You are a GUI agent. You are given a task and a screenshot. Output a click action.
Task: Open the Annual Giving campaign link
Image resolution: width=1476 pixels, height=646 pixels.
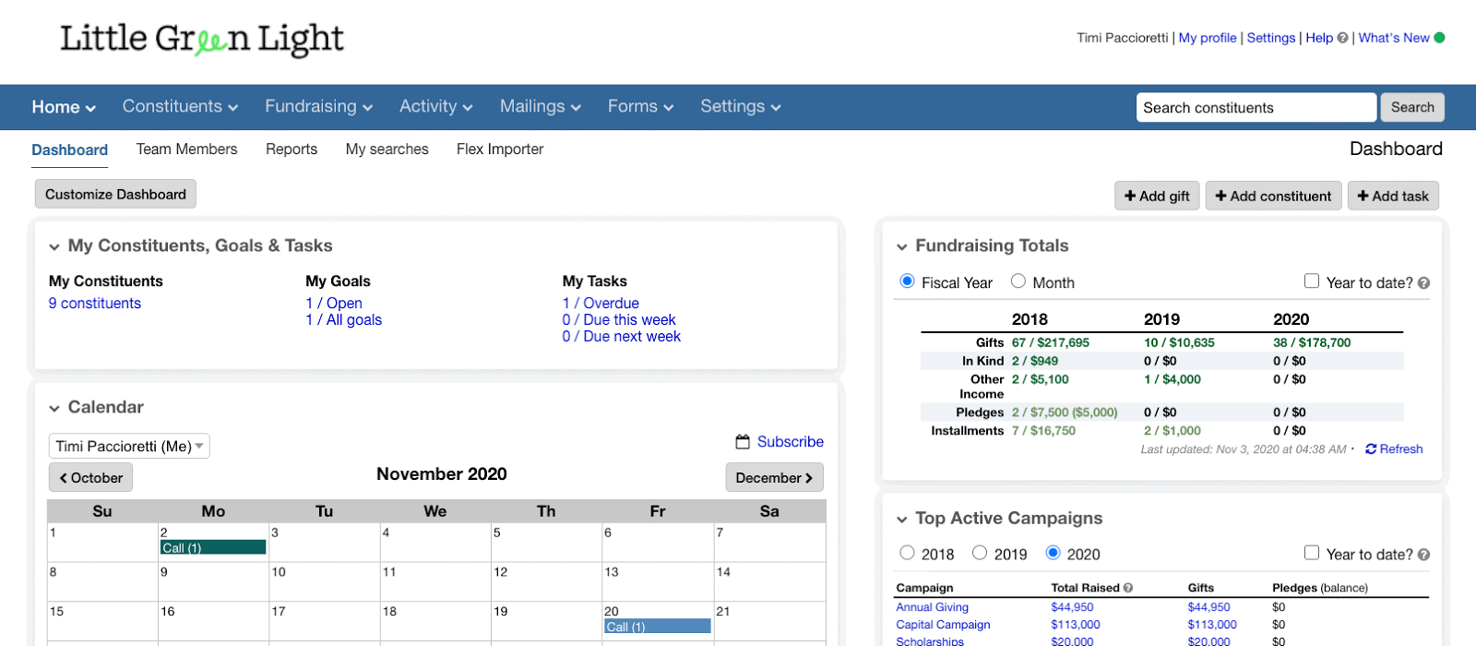933,607
